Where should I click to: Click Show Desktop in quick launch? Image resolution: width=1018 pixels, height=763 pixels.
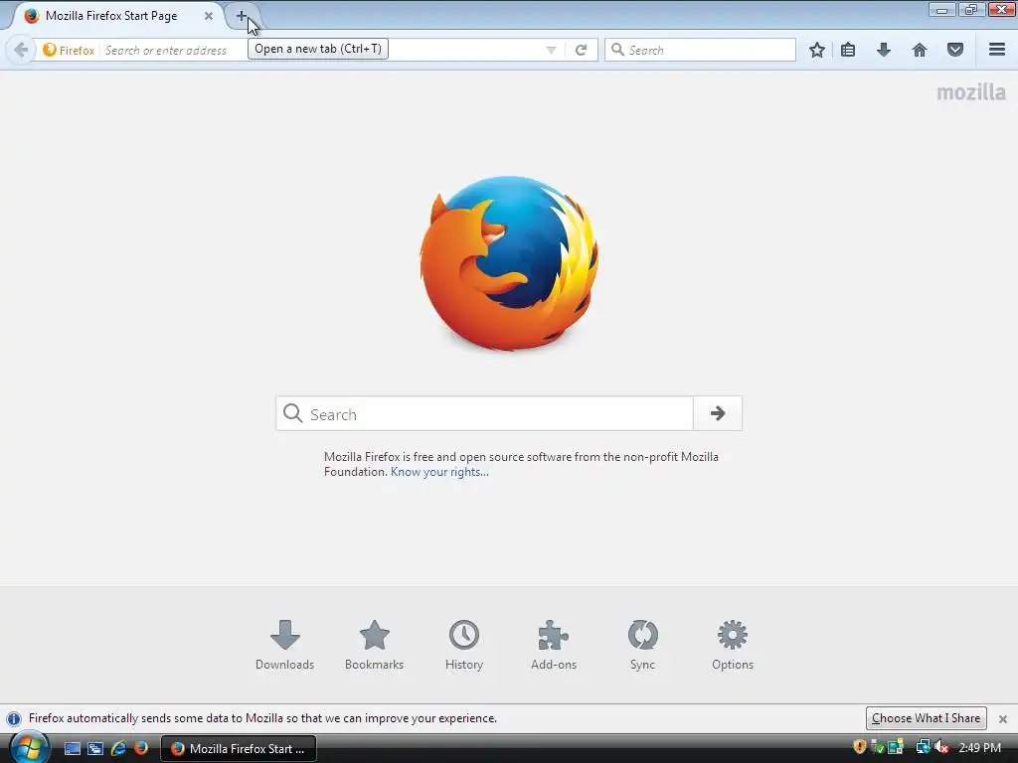pyautogui.click(x=72, y=748)
